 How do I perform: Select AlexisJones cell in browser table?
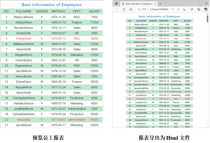[x=141, y=116]
